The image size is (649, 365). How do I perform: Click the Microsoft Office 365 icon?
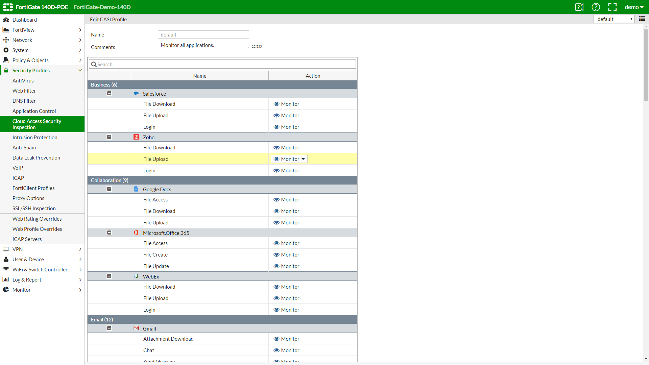[x=136, y=233]
